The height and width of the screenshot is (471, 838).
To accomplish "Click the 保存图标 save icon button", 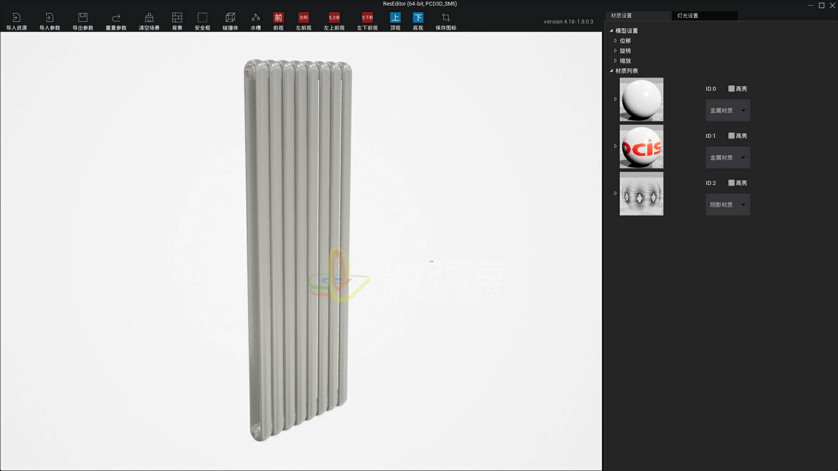I will 446,21.
